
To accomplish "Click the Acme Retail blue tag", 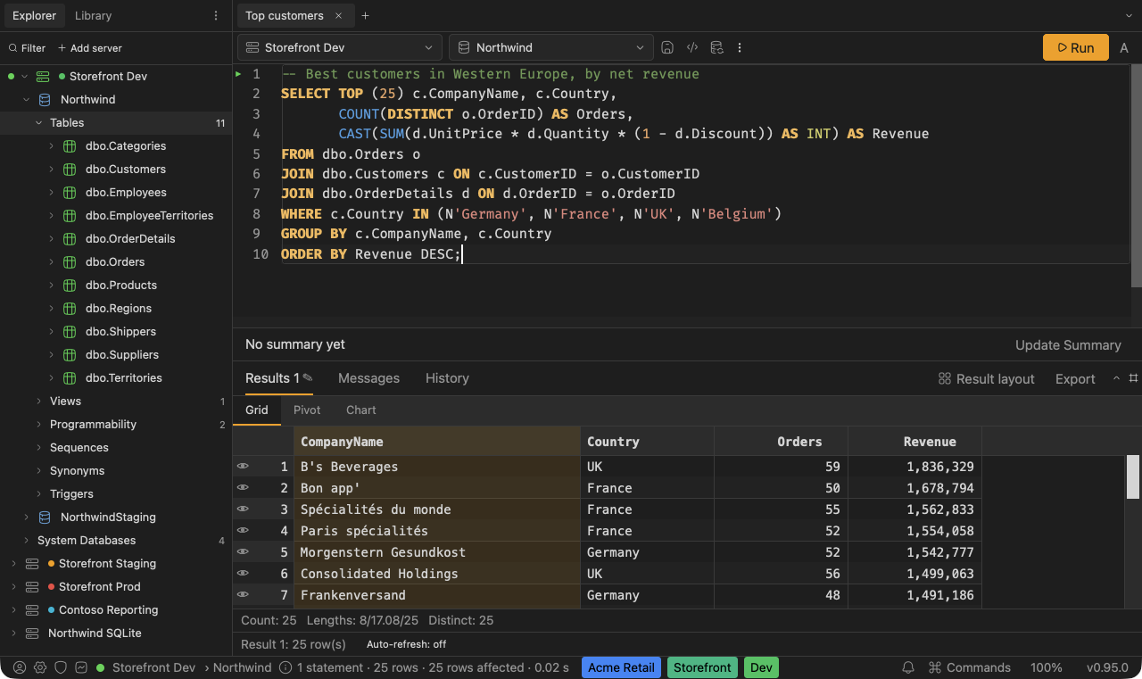I will 622,667.
